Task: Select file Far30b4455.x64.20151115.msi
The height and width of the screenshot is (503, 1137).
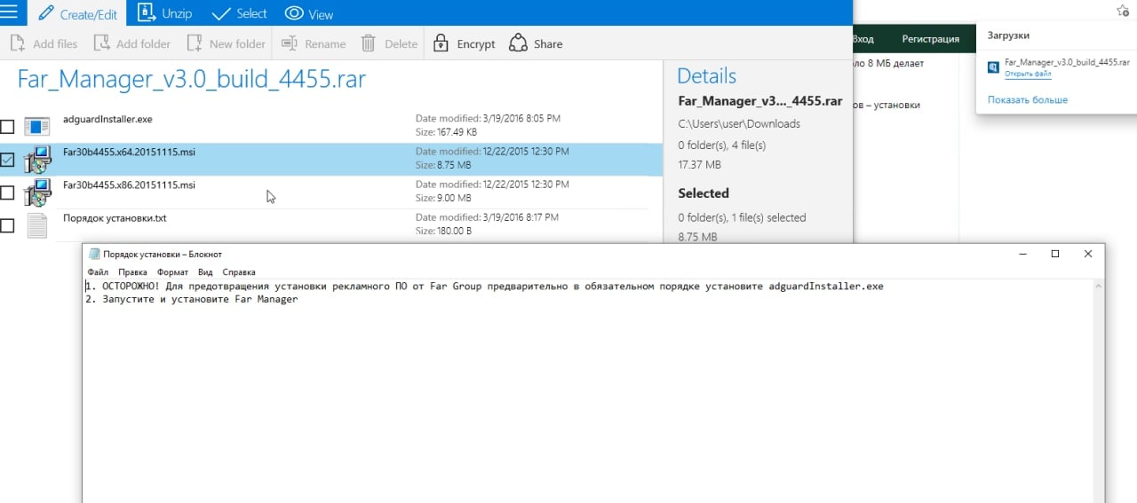Action: click(129, 152)
